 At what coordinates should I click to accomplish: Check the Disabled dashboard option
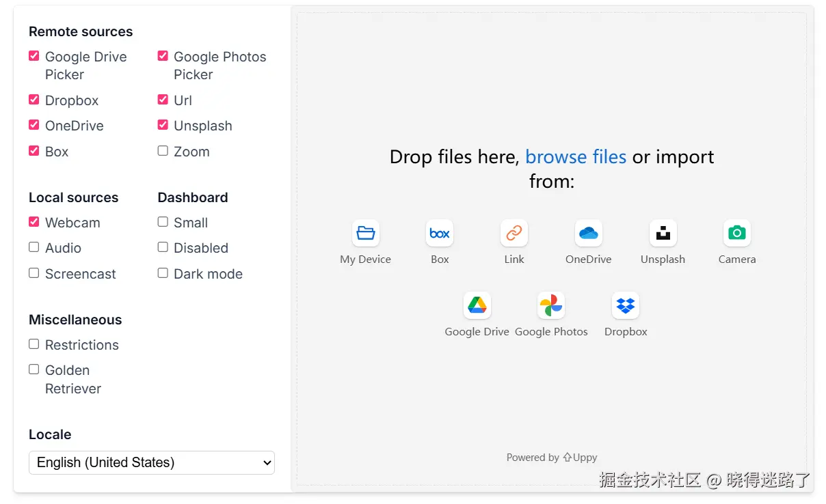coord(163,247)
